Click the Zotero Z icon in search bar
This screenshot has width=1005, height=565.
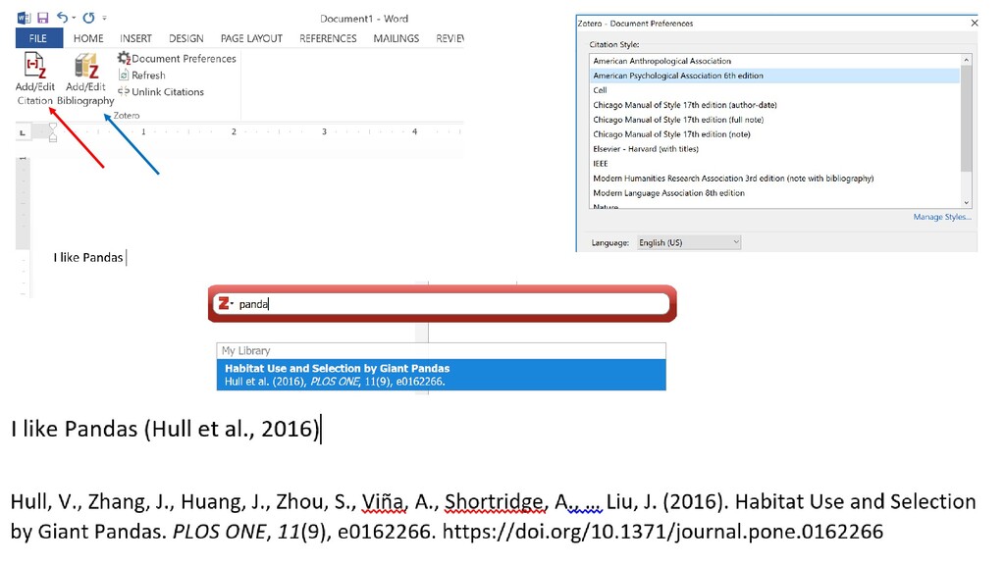click(x=224, y=303)
